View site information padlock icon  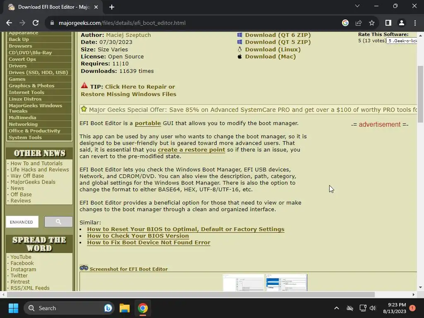click(x=52, y=23)
